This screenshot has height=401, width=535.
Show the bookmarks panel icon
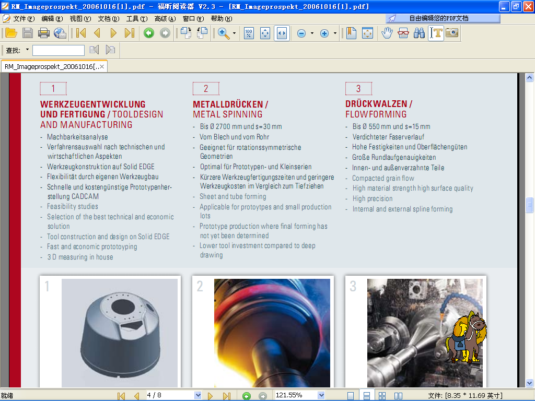[351, 33]
